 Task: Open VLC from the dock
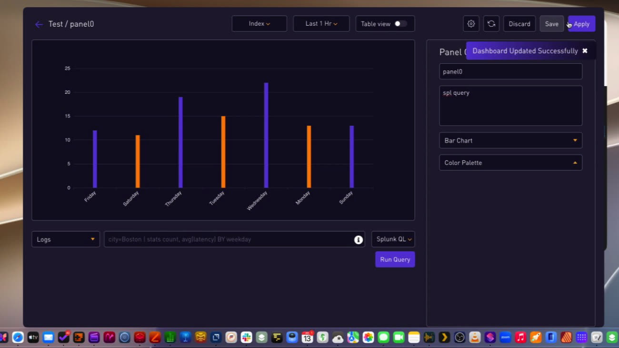pyautogui.click(x=475, y=338)
